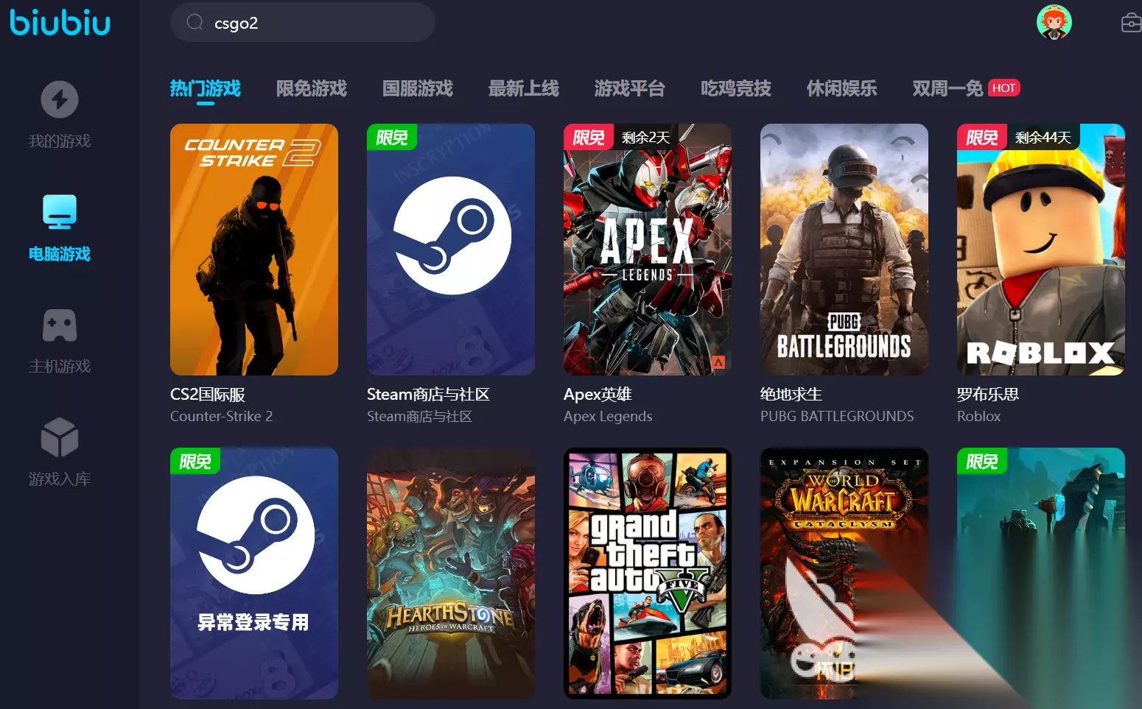Switch to the 热门游戏 tab
This screenshot has width=1142, height=709.
(x=206, y=88)
